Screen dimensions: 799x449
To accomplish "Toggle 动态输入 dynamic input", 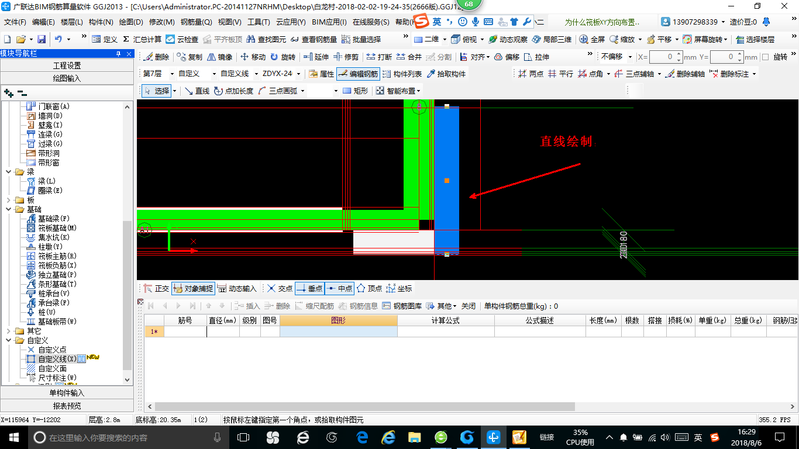I will click(237, 288).
